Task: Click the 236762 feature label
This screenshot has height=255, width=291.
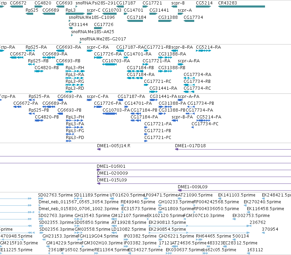Action: [x=257, y=222]
